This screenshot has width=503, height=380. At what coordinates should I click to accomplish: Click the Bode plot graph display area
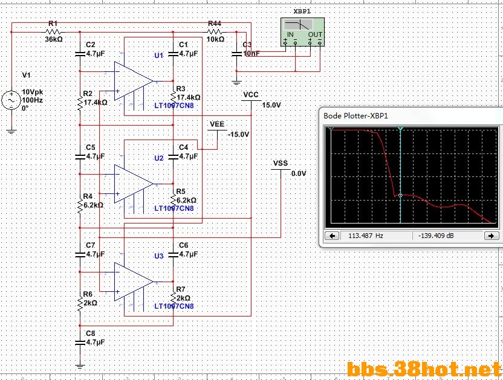coord(412,176)
